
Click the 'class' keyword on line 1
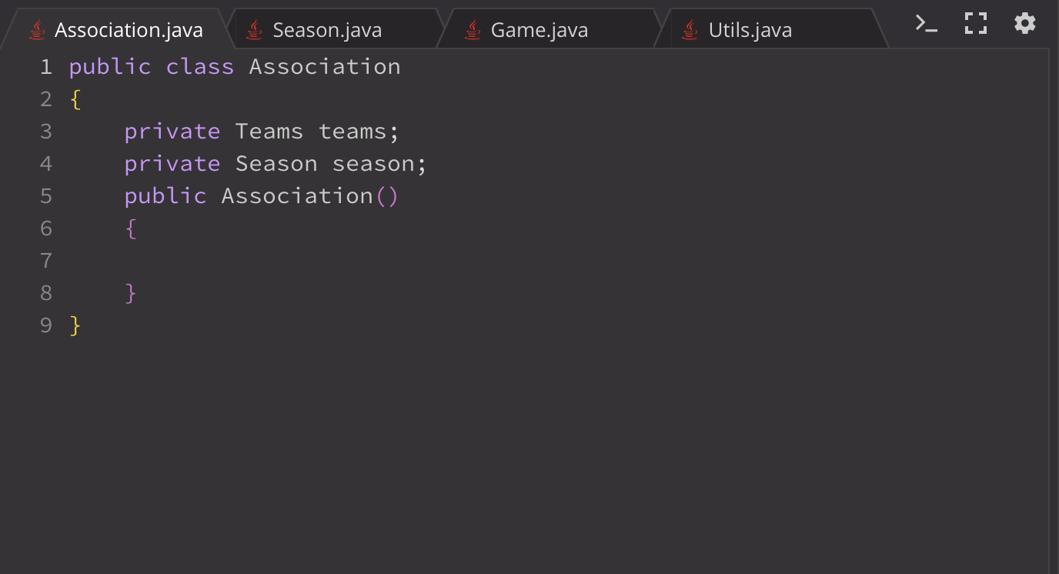click(x=200, y=67)
